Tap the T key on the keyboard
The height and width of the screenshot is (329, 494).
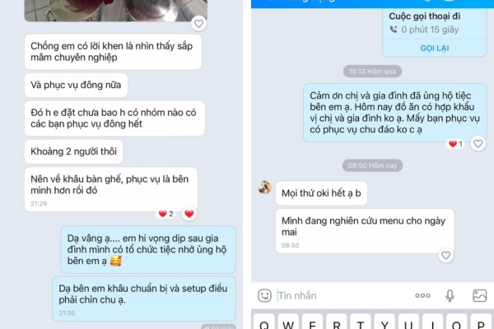tap(361, 322)
